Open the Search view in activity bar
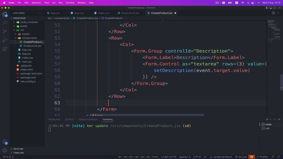Screen dimensions: 283x159 [x=5, y=23]
